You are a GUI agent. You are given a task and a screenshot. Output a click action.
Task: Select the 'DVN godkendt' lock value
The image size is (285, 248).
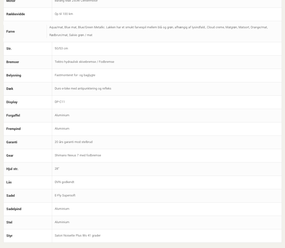[x=64, y=182]
